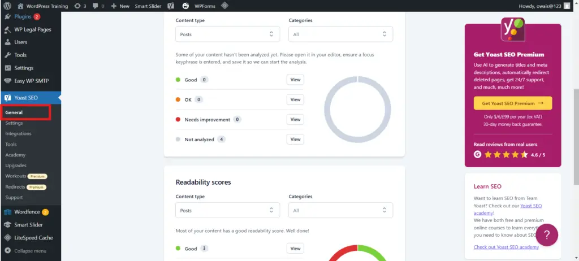
Task: Click the LiteSpeed Cache sidebar icon
Action: point(8,238)
